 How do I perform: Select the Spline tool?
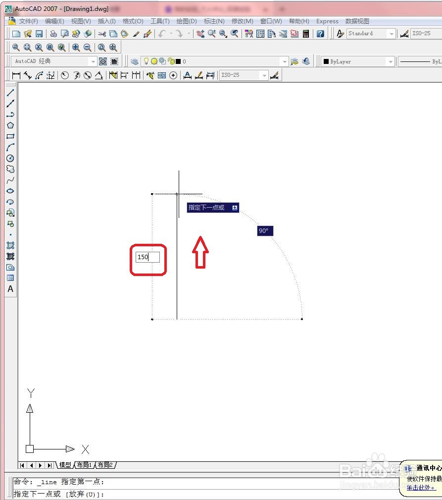point(10,180)
